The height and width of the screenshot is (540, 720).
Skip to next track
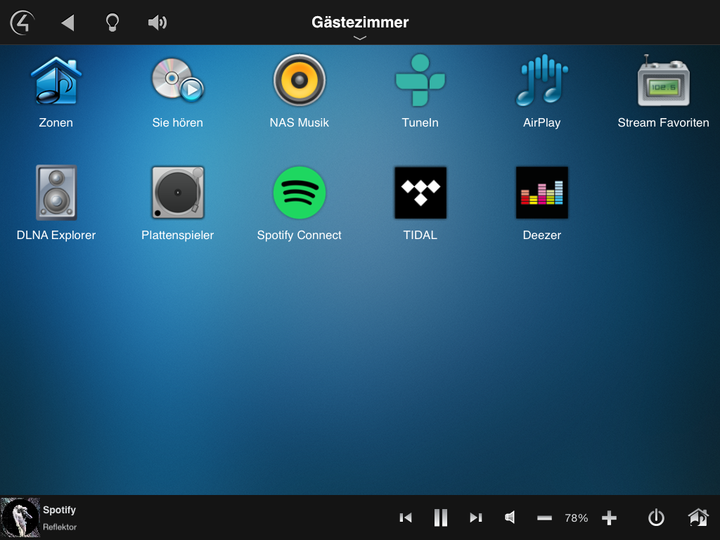(476, 518)
